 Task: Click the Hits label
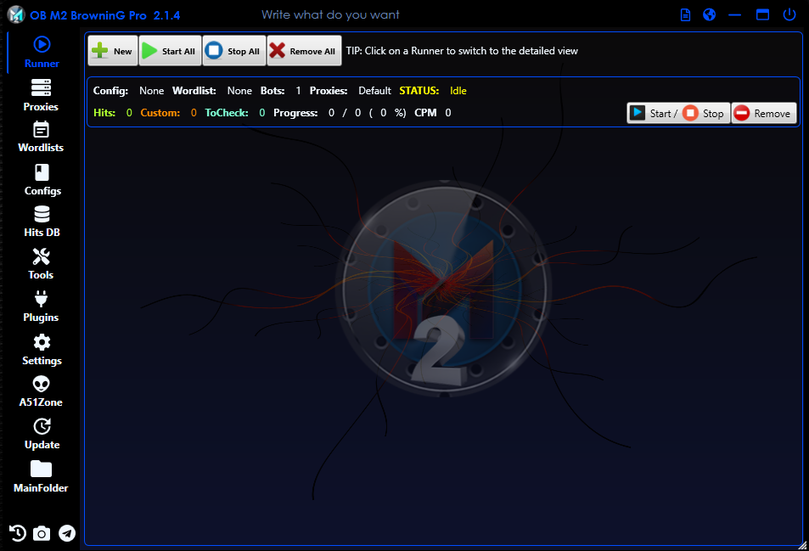pos(104,113)
